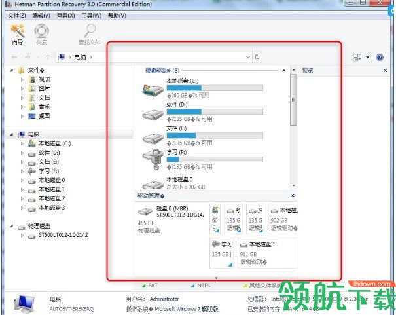Select the 902 GB 本地磁盘 partition block

(x=283, y=219)
